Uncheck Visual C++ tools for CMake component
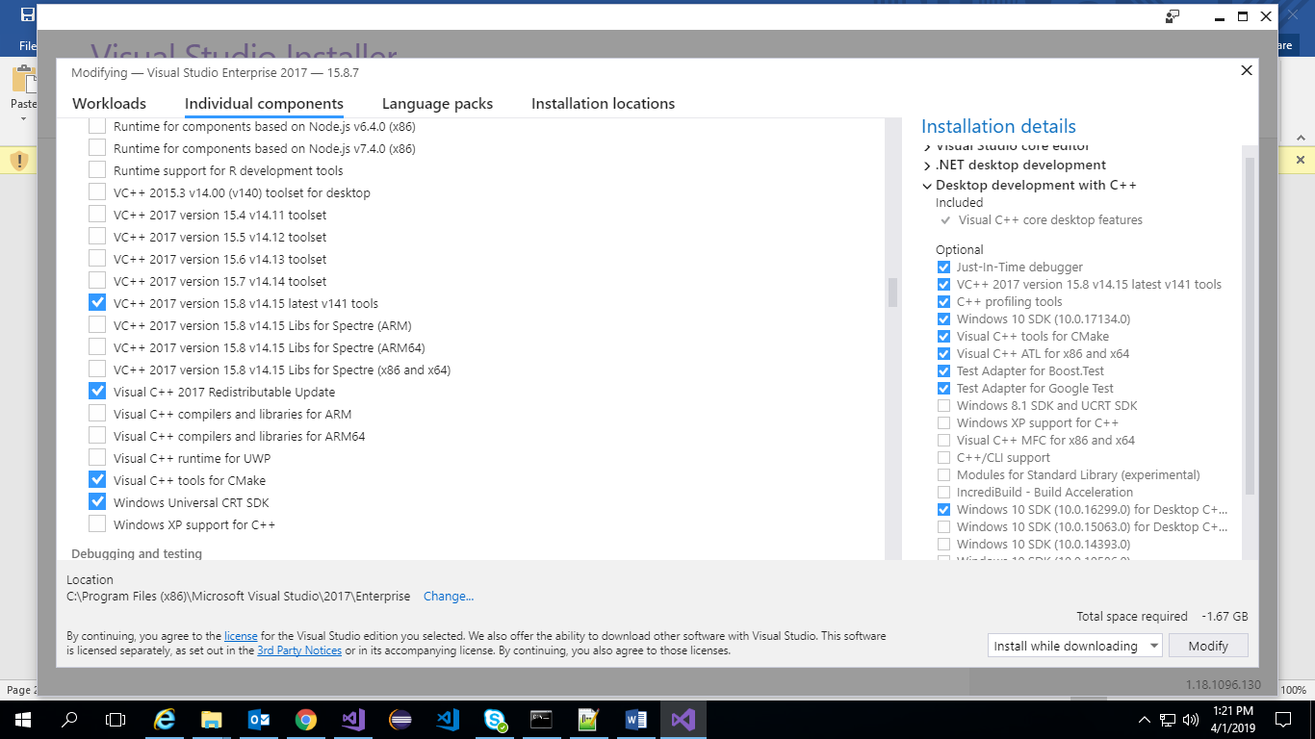Screen dimensions: 1315x739 [97, 480]
